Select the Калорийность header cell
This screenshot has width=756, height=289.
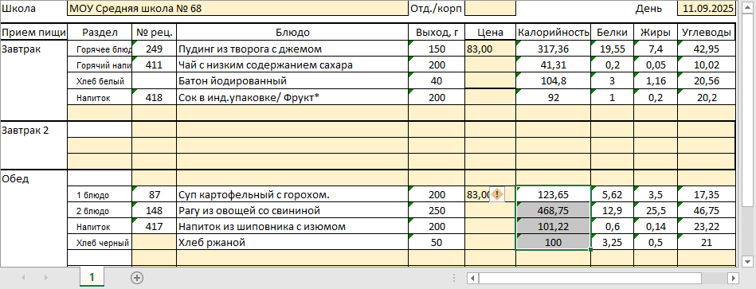click(554, 33)
